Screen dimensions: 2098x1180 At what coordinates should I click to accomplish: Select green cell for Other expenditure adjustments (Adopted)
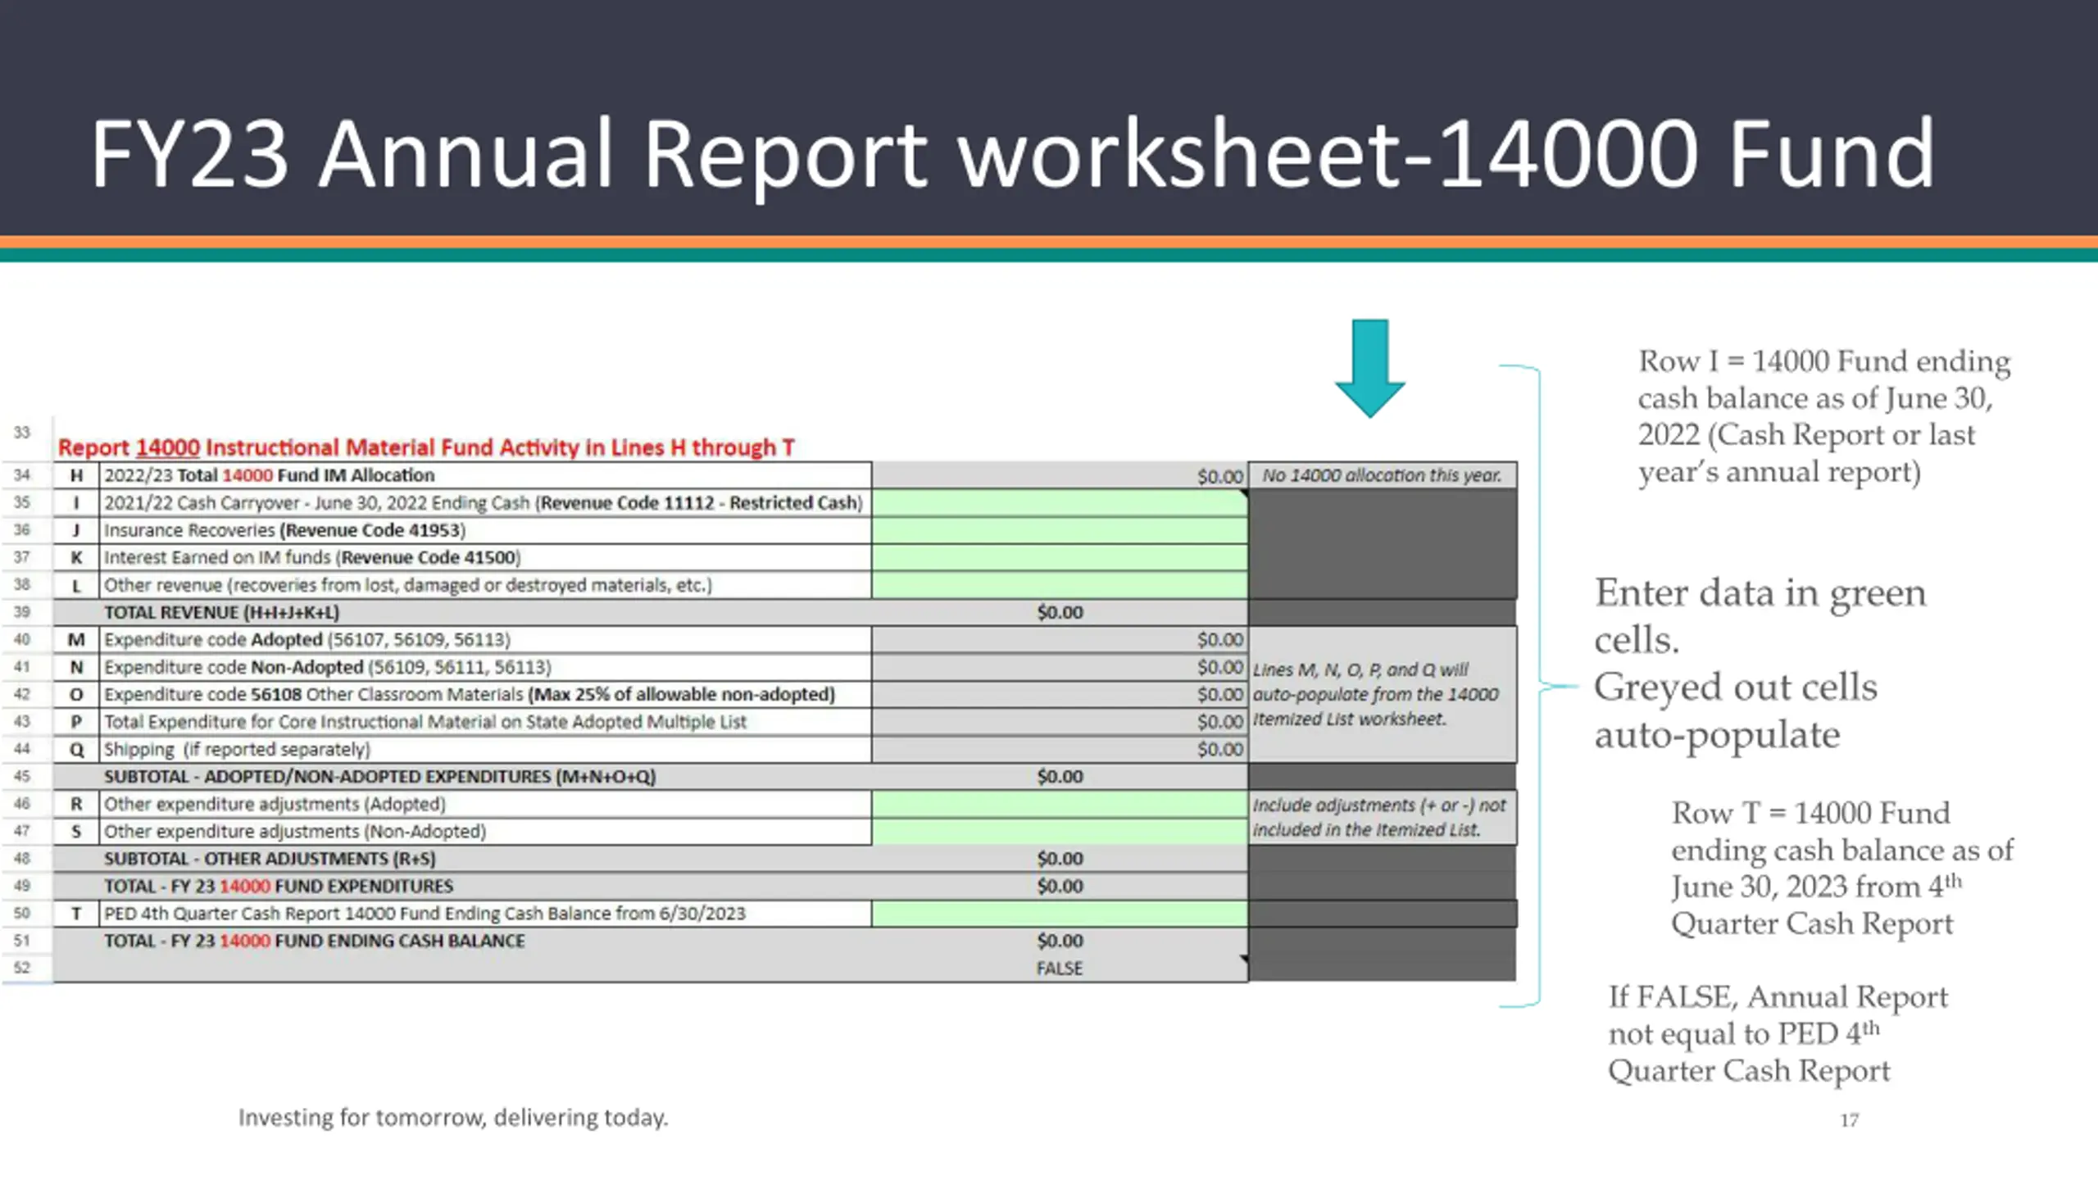pyautogui.click(x=1060, y=804)
